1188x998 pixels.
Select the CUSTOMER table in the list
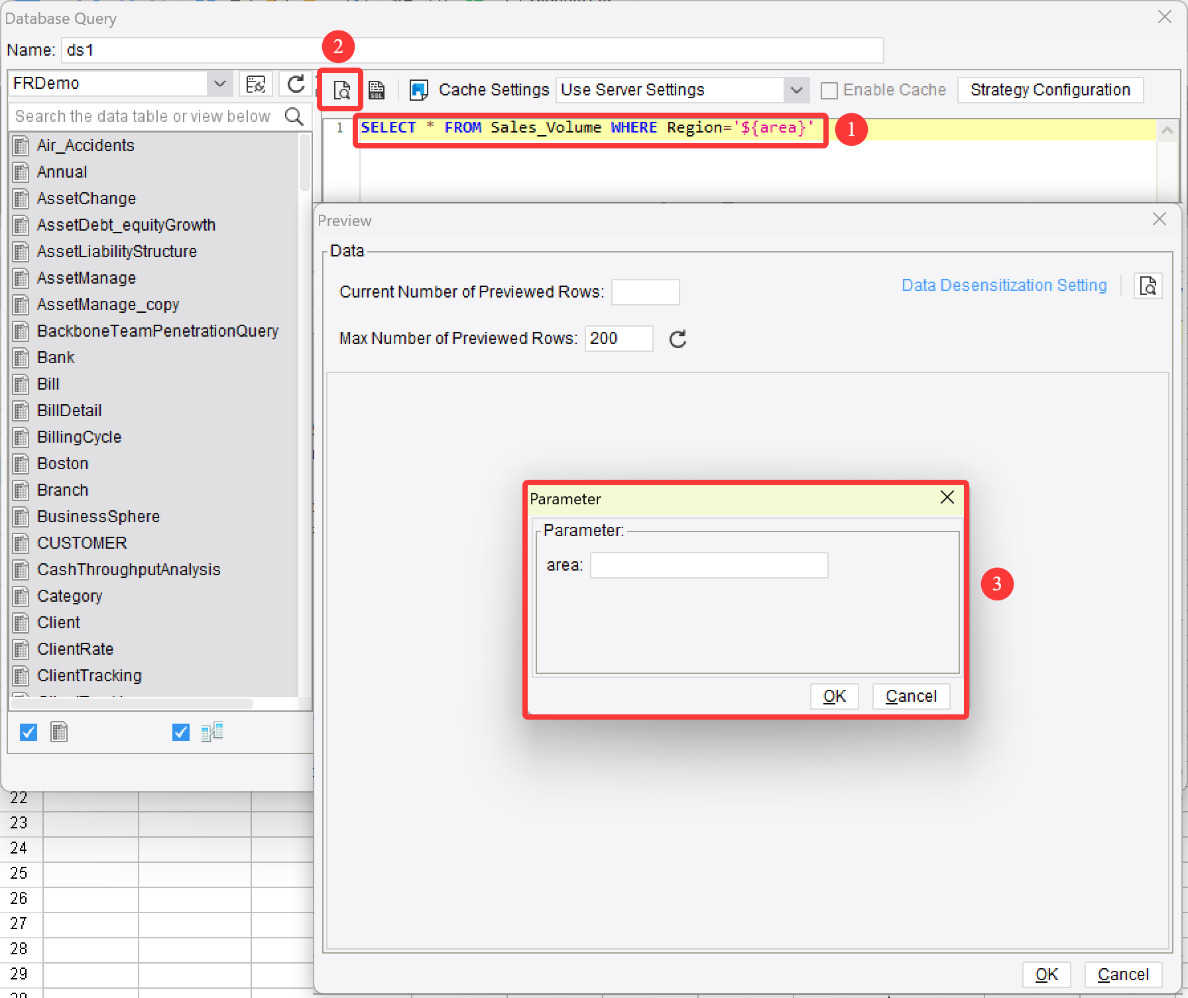click(82, 543)
